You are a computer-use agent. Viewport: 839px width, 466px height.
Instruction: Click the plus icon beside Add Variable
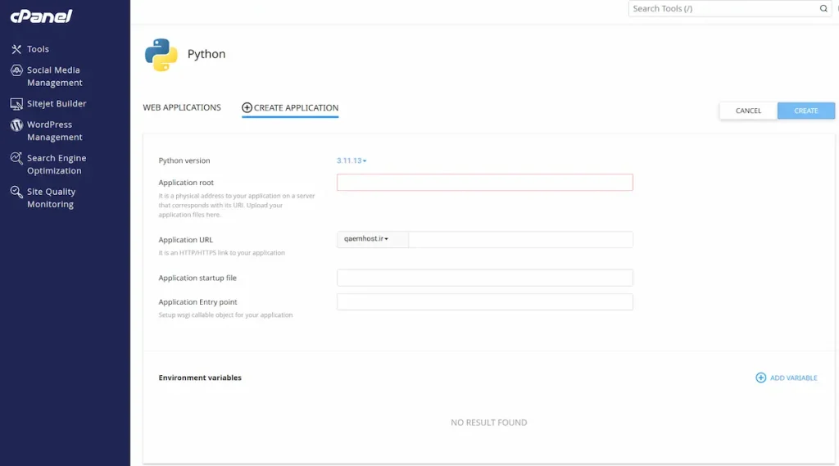click(760, 378)
